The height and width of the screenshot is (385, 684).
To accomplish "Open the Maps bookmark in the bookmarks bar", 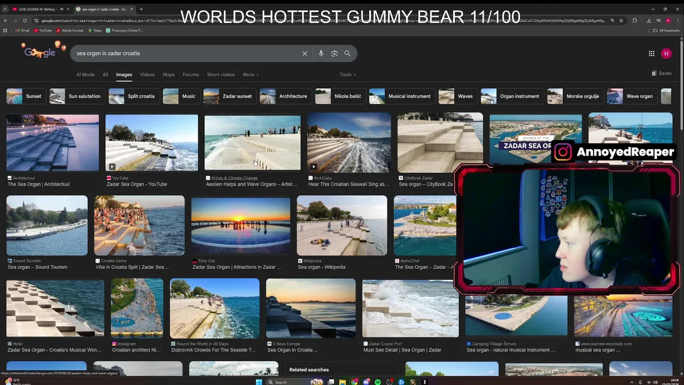I will tap(95, 30).
